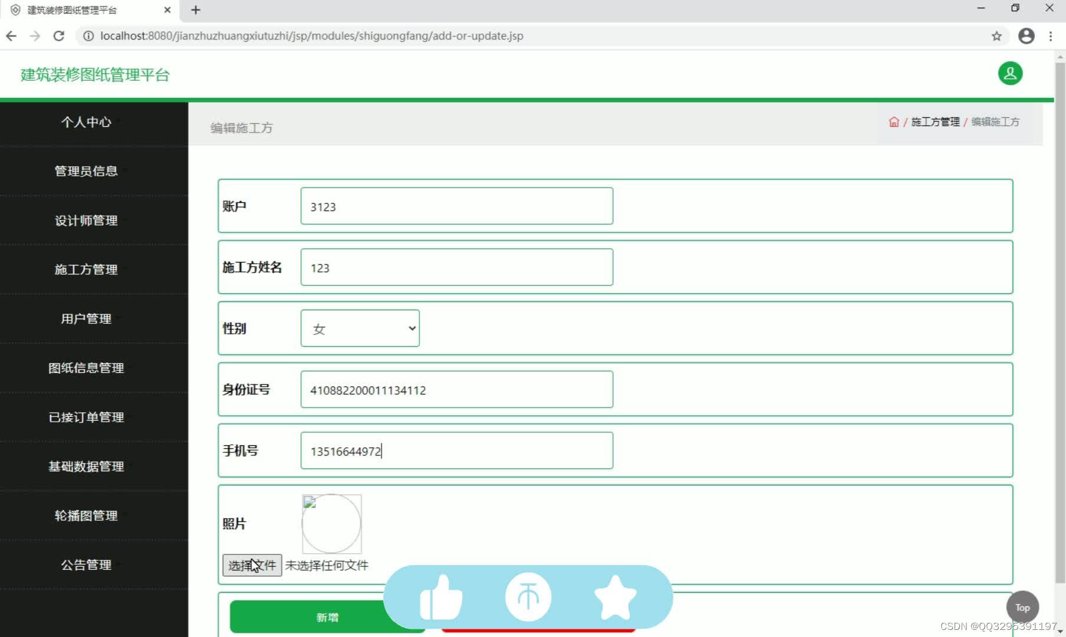Open 公告管理 in the sidebar

pyautogui.click(x=86, y=565)
